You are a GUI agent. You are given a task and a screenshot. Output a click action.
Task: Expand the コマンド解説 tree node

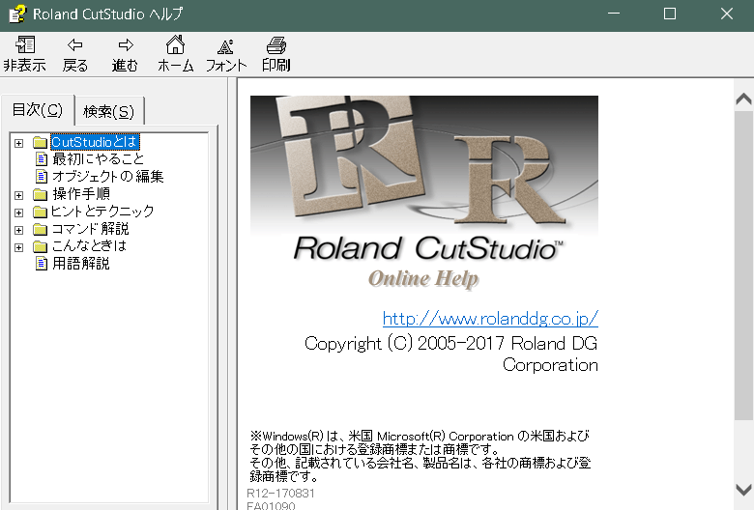[x=18, y=230]
